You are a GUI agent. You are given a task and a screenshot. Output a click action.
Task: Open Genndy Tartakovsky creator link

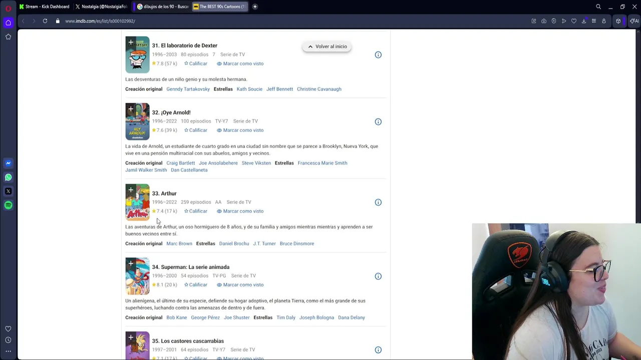click(188, 89)
